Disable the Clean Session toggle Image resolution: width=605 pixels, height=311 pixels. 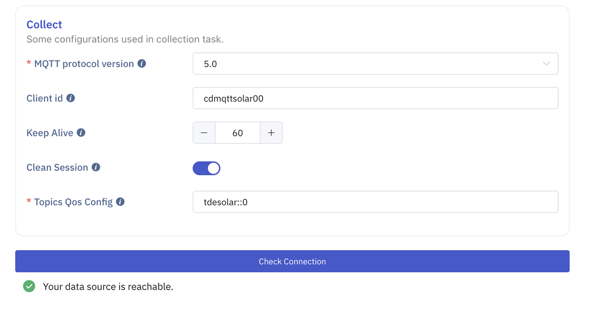pyautogui.click(x=207, y=168)
